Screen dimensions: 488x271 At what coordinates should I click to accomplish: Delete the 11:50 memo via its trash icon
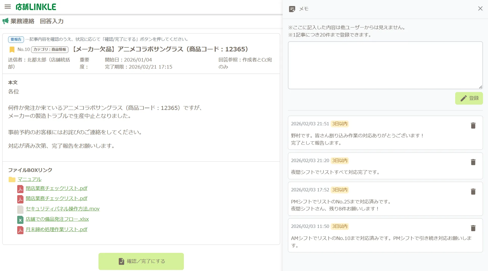click(473, 228)
